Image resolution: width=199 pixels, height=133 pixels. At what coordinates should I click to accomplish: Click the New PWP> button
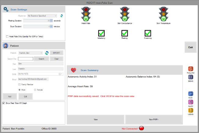point(154,119)
